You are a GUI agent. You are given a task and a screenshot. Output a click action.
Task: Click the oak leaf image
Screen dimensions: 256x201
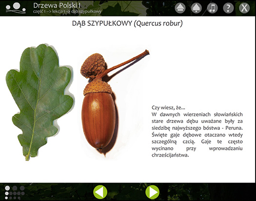[x=39, y=102]
